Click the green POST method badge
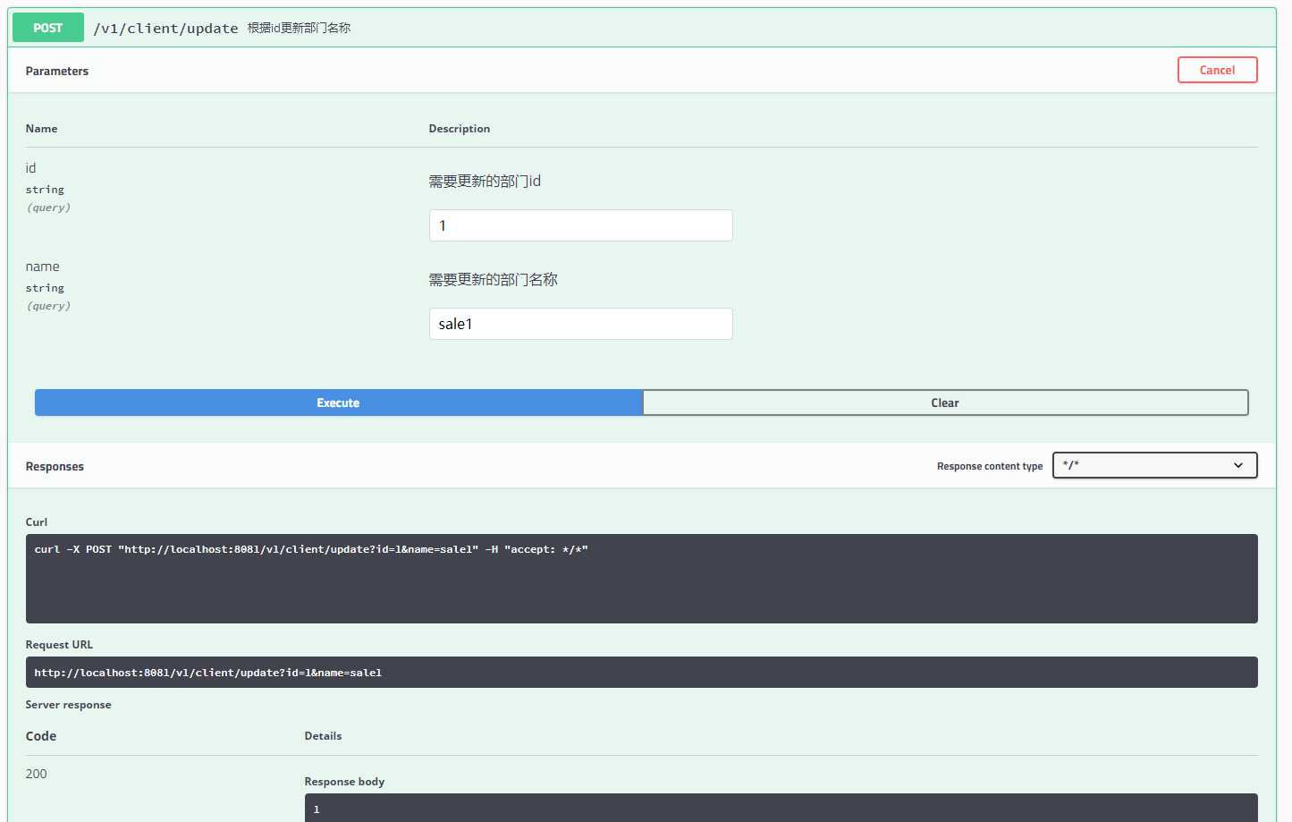The width and height of the screenshot is (1292, 822). click(48, 28)
